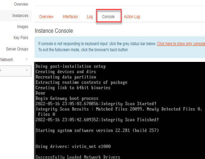
Task: Open the Log tab
Action: click(x=90, y=17)
